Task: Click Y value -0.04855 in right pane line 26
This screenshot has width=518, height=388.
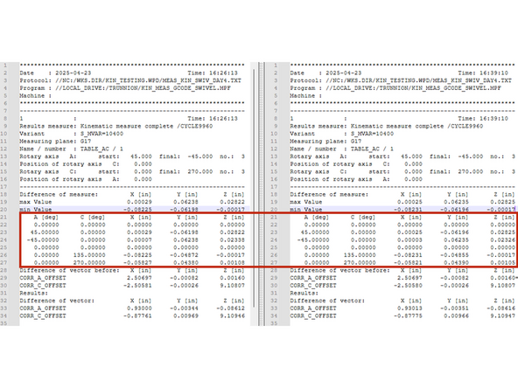Action: click(x=454, y=255)
